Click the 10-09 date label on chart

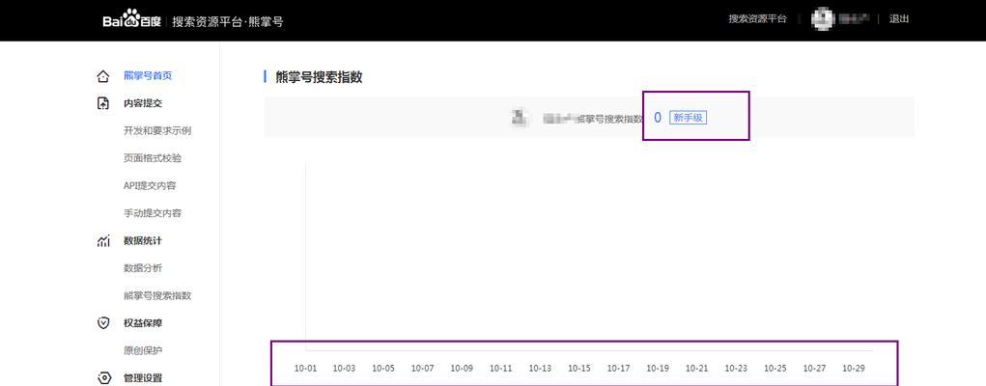point(462,369)
